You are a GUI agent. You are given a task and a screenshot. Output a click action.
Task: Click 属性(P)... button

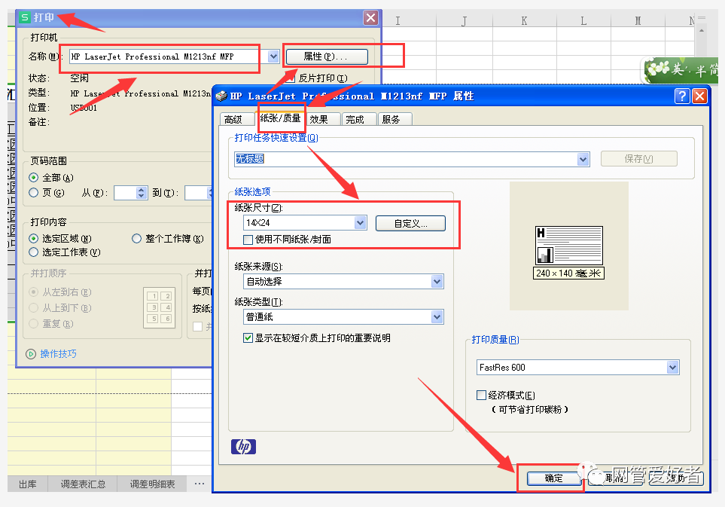point(327,57)
